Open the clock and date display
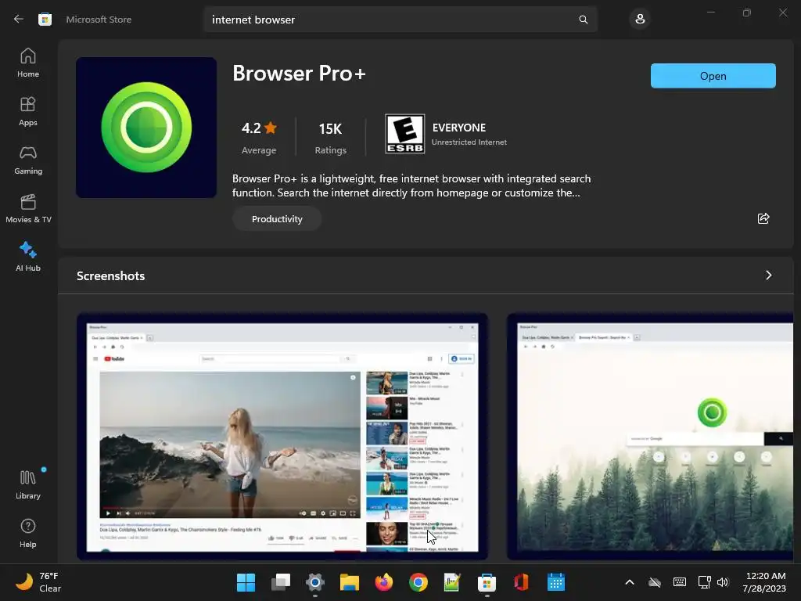Image resolution: width=801 pixels, height=601 pixels. click(764, 582)
